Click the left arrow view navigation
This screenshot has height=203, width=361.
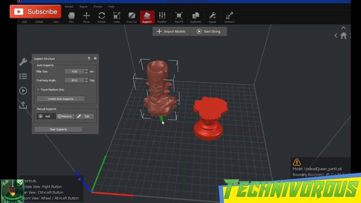coord(336,36)
